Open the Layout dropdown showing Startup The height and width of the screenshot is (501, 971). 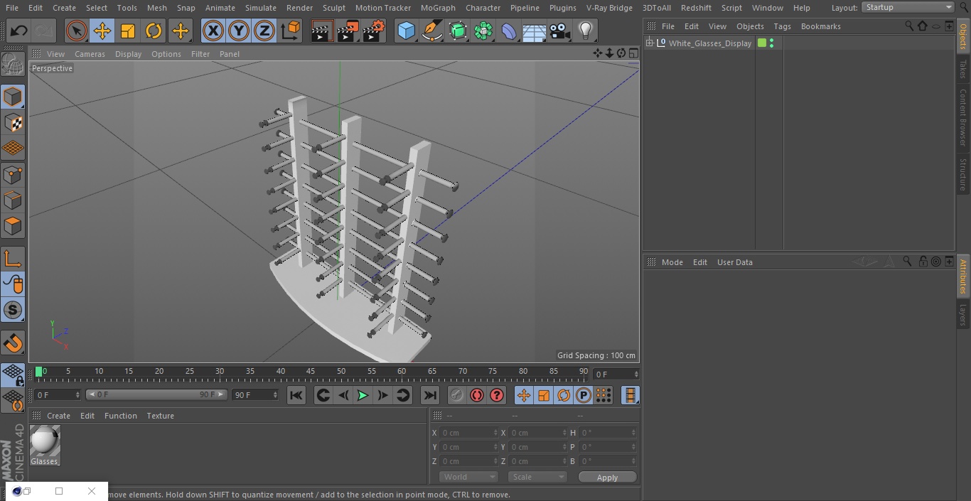(908, 7)
